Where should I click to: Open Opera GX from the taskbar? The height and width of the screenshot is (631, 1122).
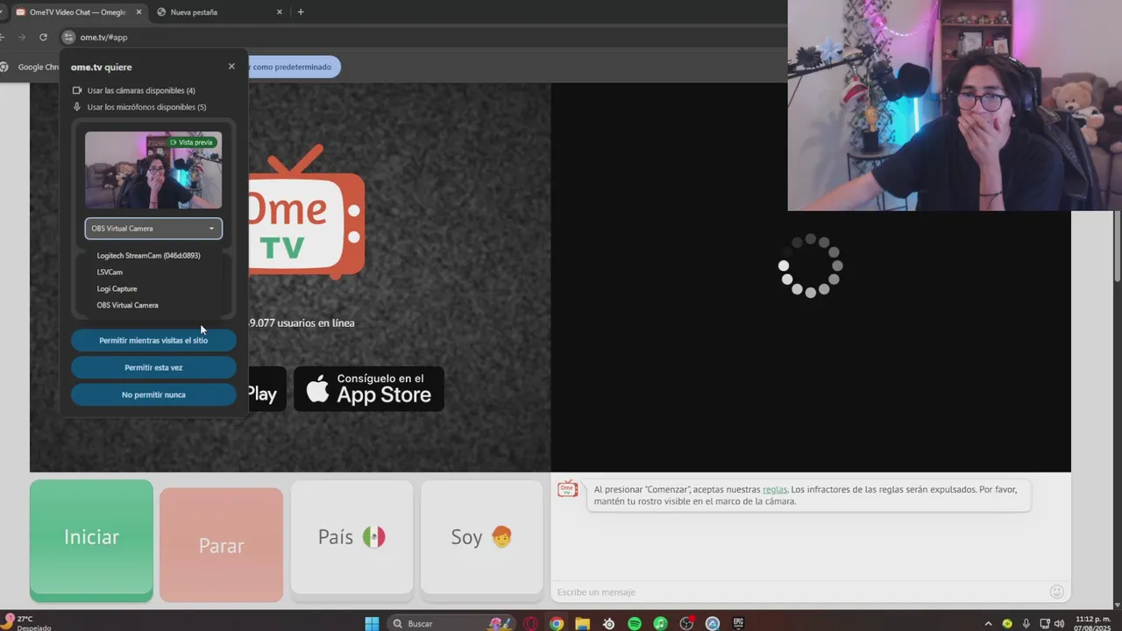click(530, 623)
